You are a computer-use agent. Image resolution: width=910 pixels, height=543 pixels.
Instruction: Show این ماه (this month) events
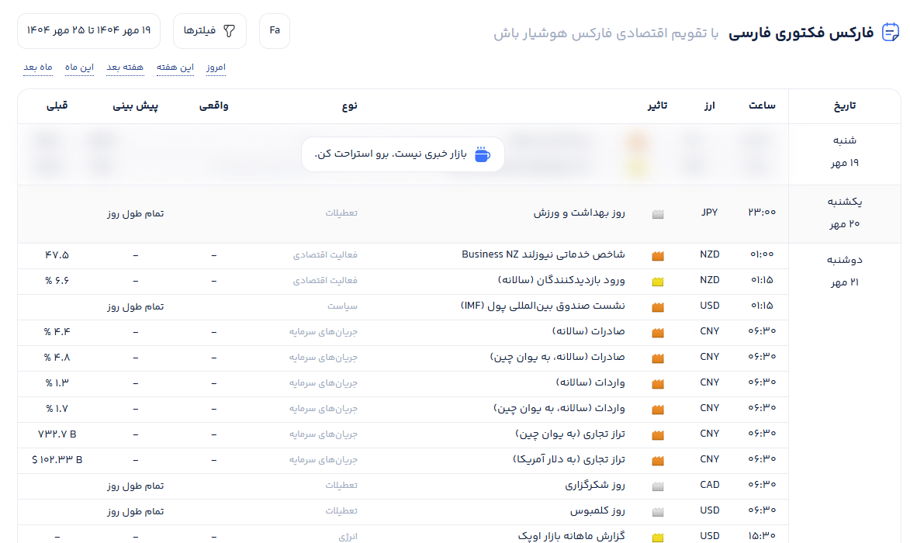pyautogui.click(x=79, y=67)
